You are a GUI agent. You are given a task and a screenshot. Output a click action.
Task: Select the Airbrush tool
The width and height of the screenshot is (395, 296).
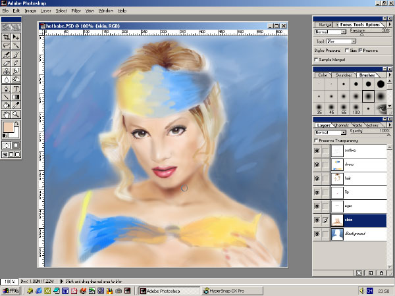[x=7, y=55]
